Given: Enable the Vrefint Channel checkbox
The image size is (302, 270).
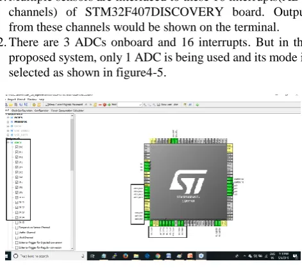Looking at the screenshot, I should pyautogui.click(x=17, y=233).
